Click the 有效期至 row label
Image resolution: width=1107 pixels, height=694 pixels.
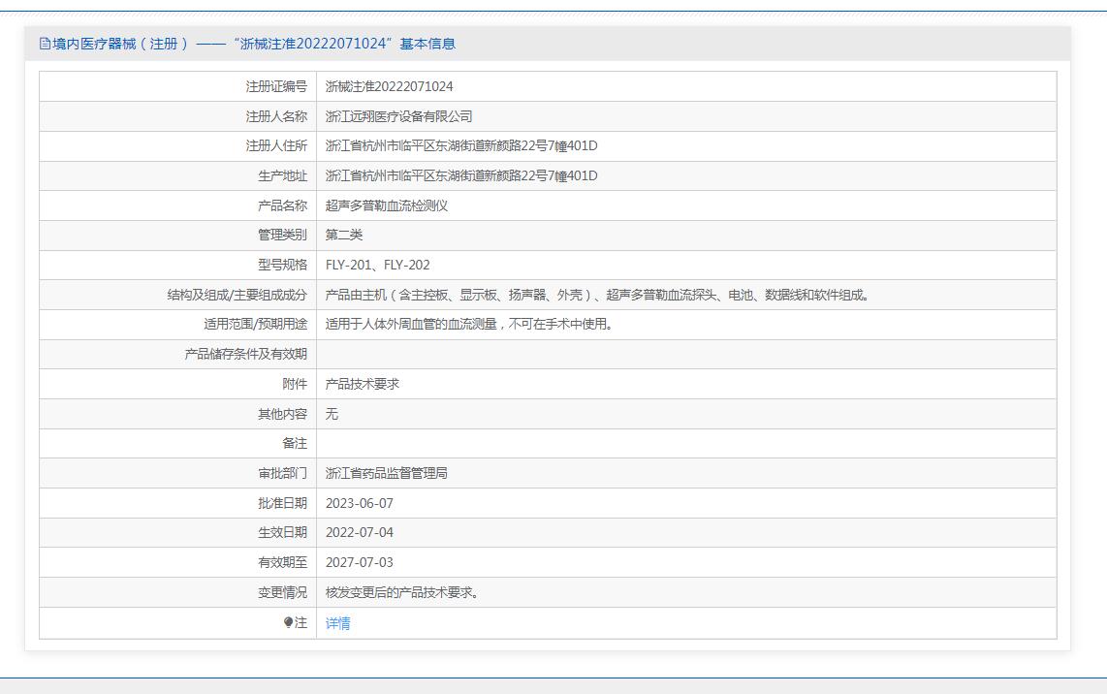pos(282,563)
